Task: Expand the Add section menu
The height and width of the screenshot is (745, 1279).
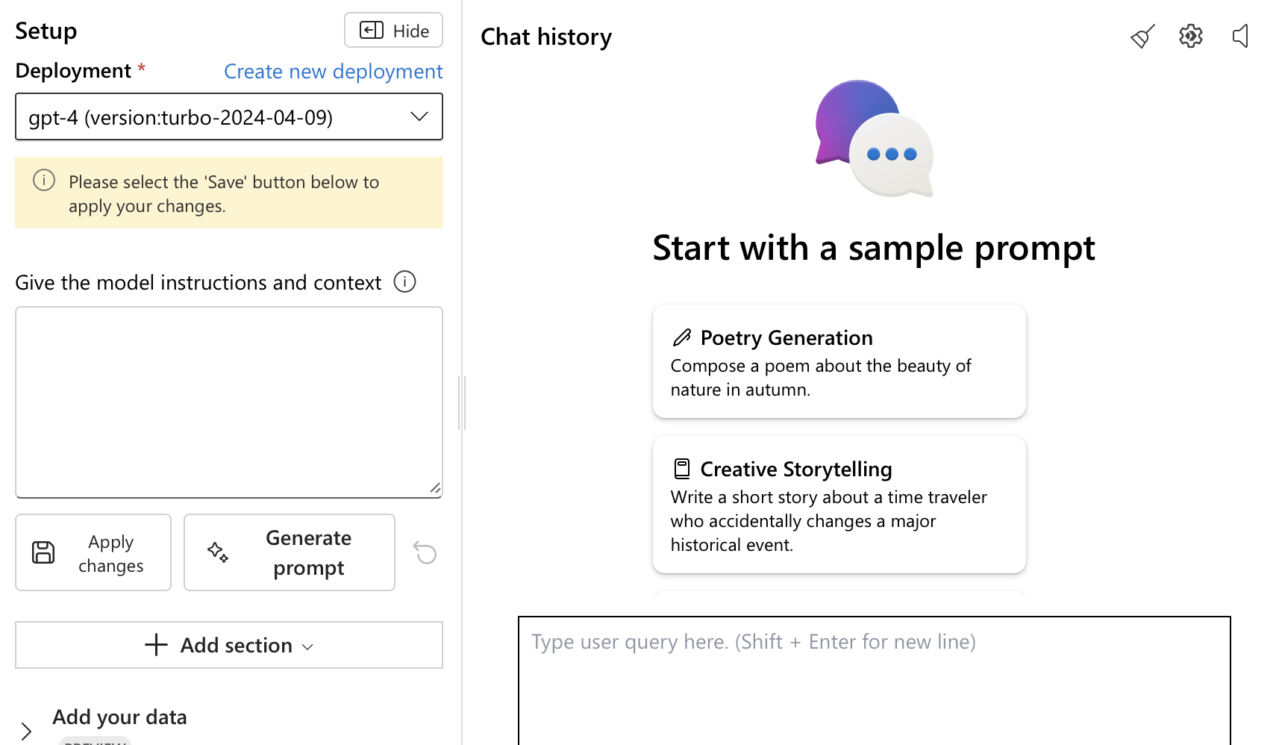Action: point(229,645)
